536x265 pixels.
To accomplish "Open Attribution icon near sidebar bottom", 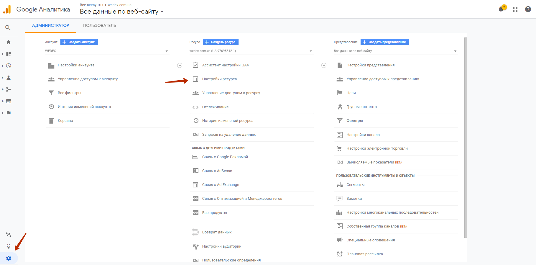I will click(9, 235).
